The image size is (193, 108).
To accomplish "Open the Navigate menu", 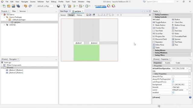I will (x=25, y=2).
